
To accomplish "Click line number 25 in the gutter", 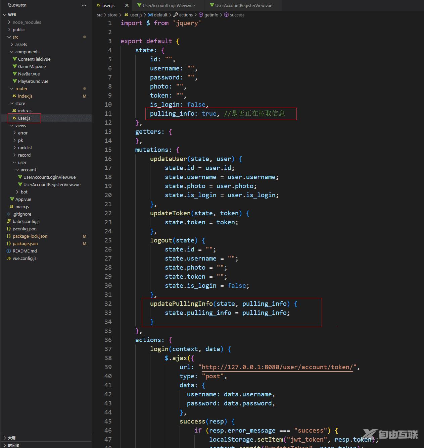I will point(108,240).
